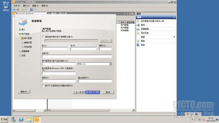The image size is (219, 123).
Task: Click the 帮助 help icon in the action pane
Action: point(138,45)
